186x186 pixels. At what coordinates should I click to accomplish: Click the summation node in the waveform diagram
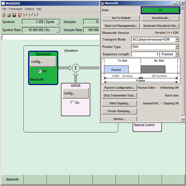pyautogui.click(x=76, y=68)
